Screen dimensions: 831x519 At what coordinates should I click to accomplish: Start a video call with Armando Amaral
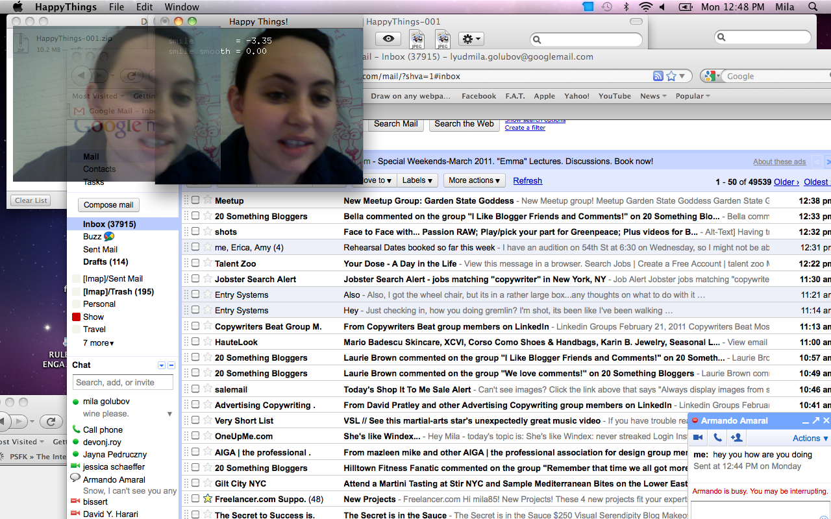click(699, 438)
